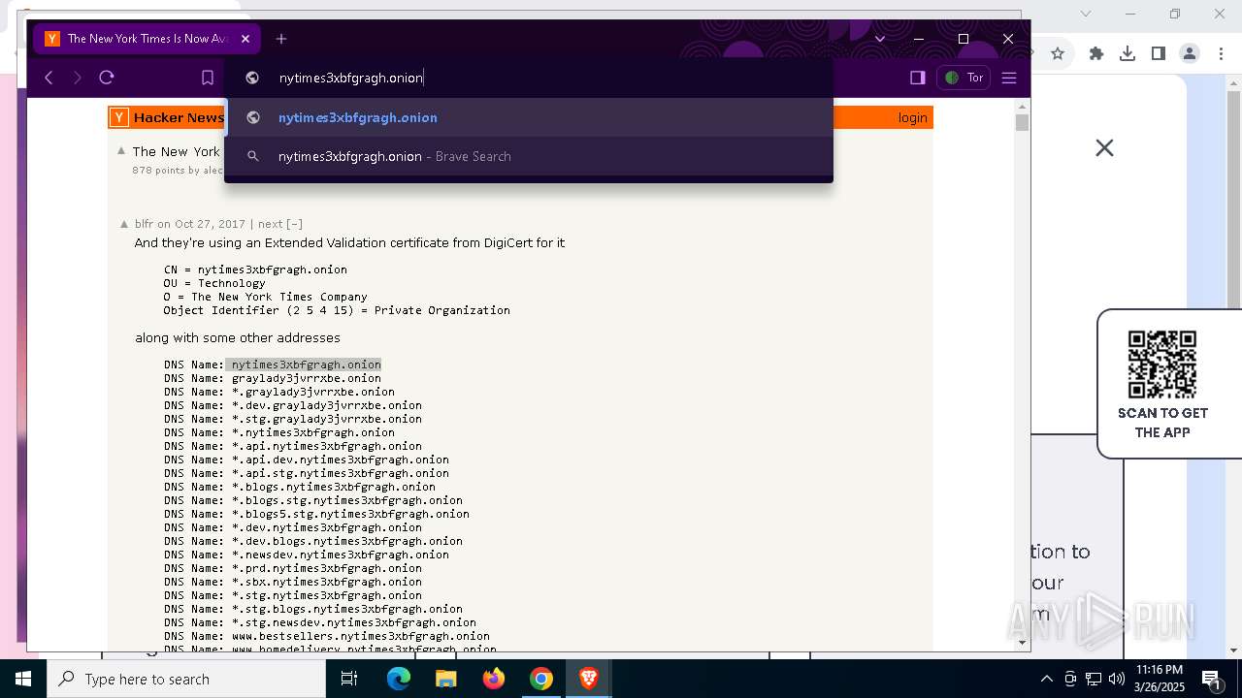1242x698 pixels.
Task: Click the graylady3jvrrxbe.onion DNS name
Action: point(306,378)
